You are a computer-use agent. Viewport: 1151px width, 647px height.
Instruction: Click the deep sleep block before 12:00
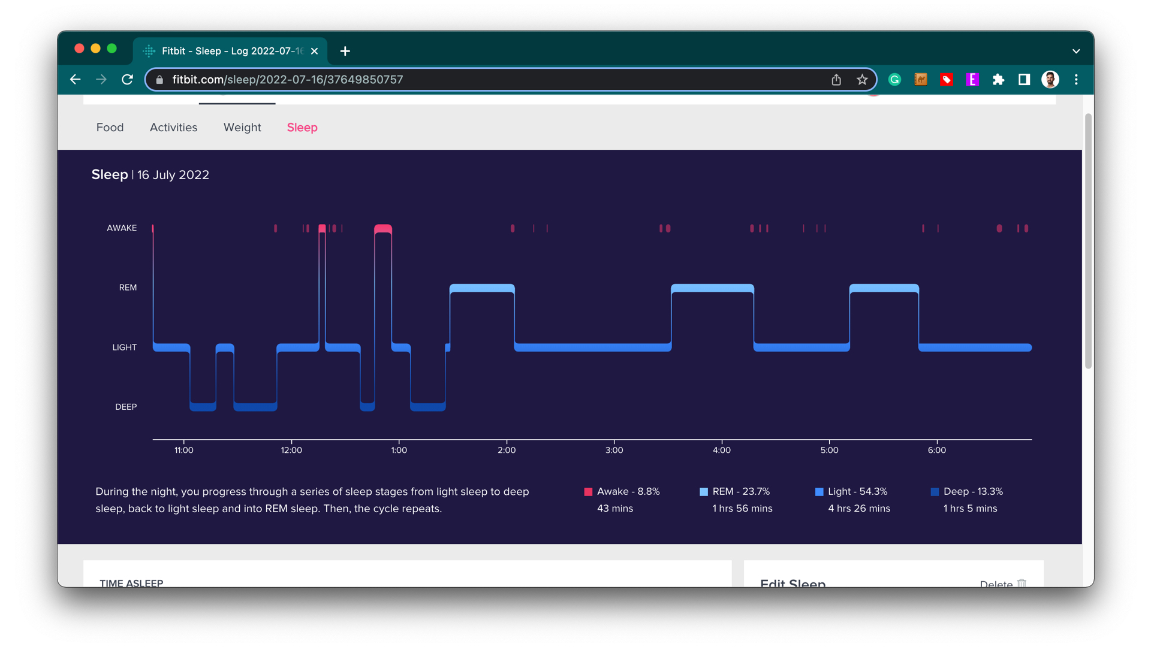tap(255, 407)
